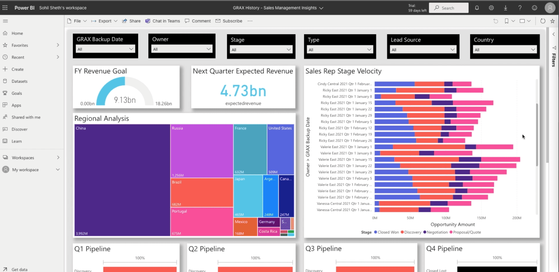Open the notifications bell icon
Image resolution: width=559 pixels, height=272 pixels.
coord(477,8)
